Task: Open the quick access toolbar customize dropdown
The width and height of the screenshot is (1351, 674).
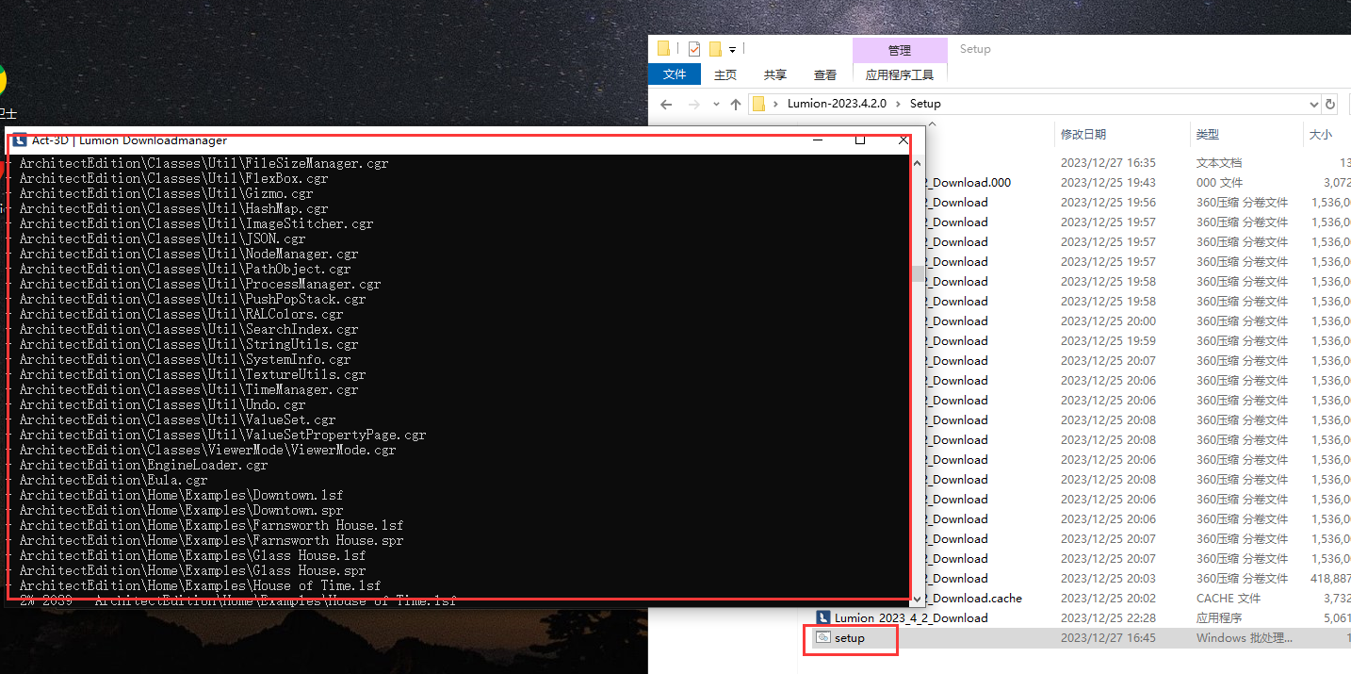Action: pos(732,49)
